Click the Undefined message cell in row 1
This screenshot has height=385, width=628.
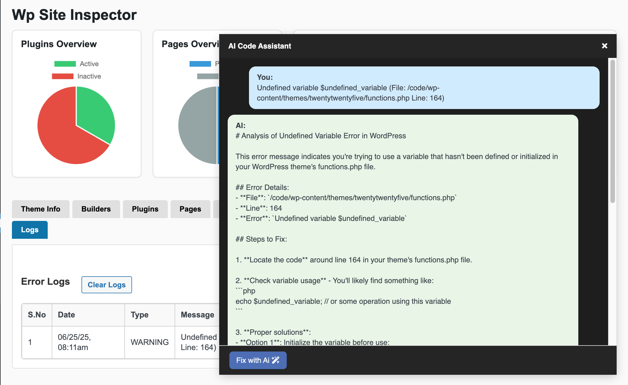197,342
